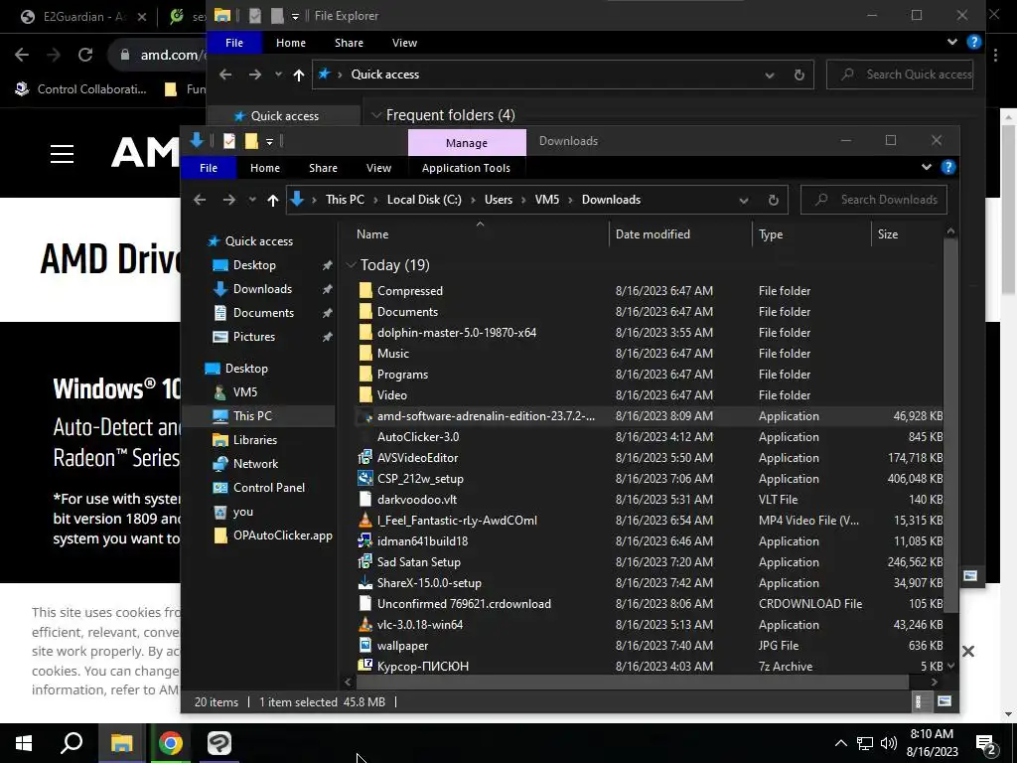The image size is (1017, 763).
Task: Select the Compressed folder icon
Action: [365, 291]
